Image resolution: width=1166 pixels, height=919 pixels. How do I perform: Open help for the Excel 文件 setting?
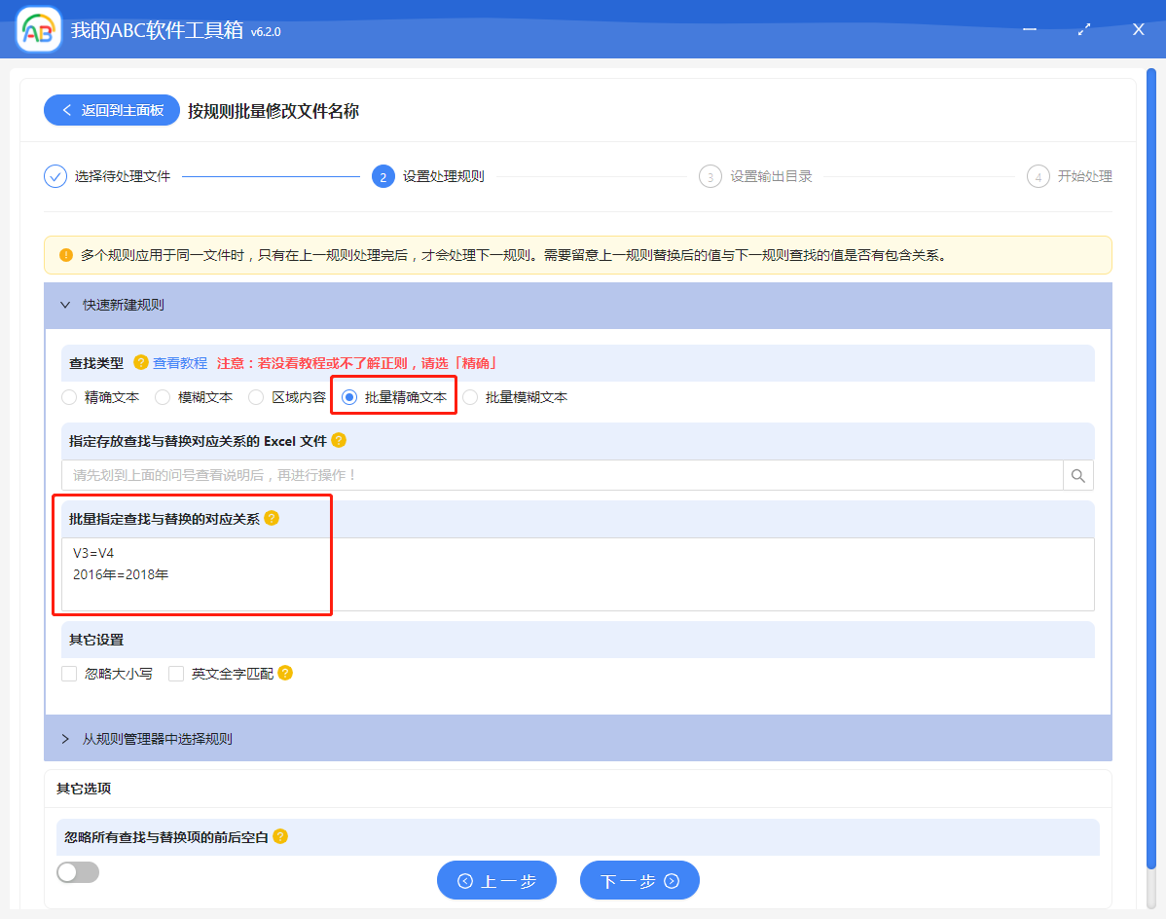pos(337,440)
